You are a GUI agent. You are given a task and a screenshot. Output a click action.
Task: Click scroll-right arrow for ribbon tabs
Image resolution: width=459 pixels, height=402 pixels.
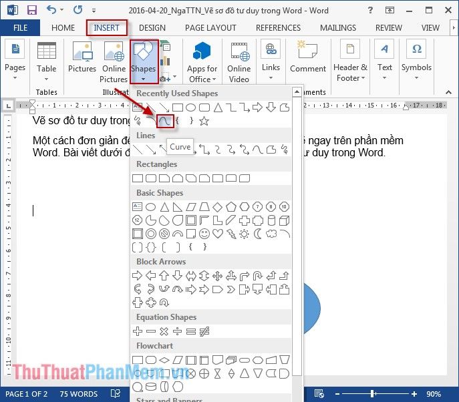pos(454,28)
